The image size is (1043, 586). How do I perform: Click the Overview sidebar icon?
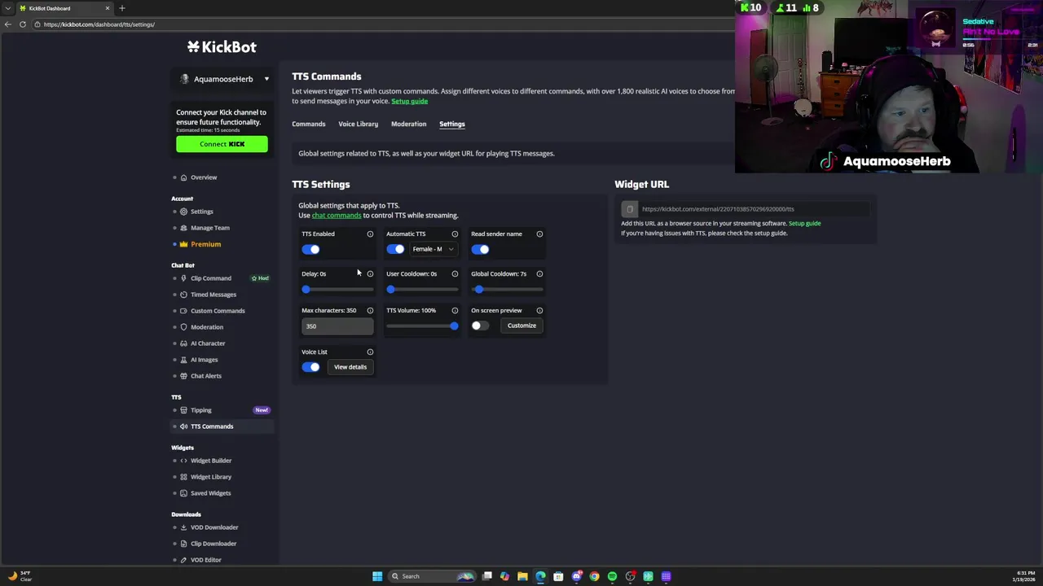tap(183, 177)
